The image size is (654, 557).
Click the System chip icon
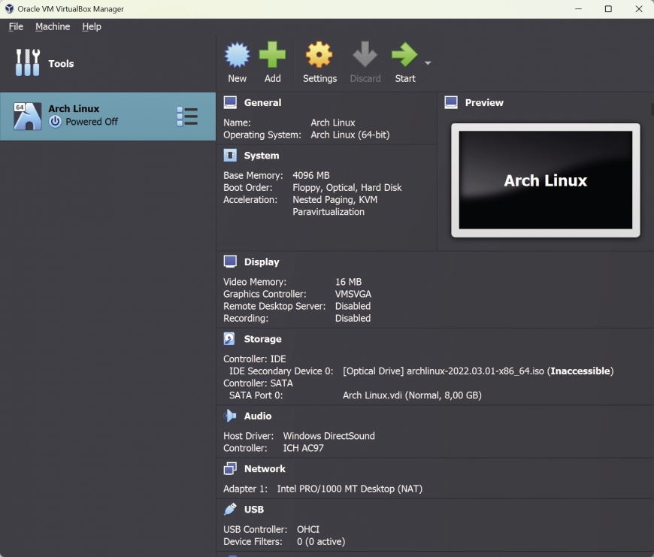230,156
